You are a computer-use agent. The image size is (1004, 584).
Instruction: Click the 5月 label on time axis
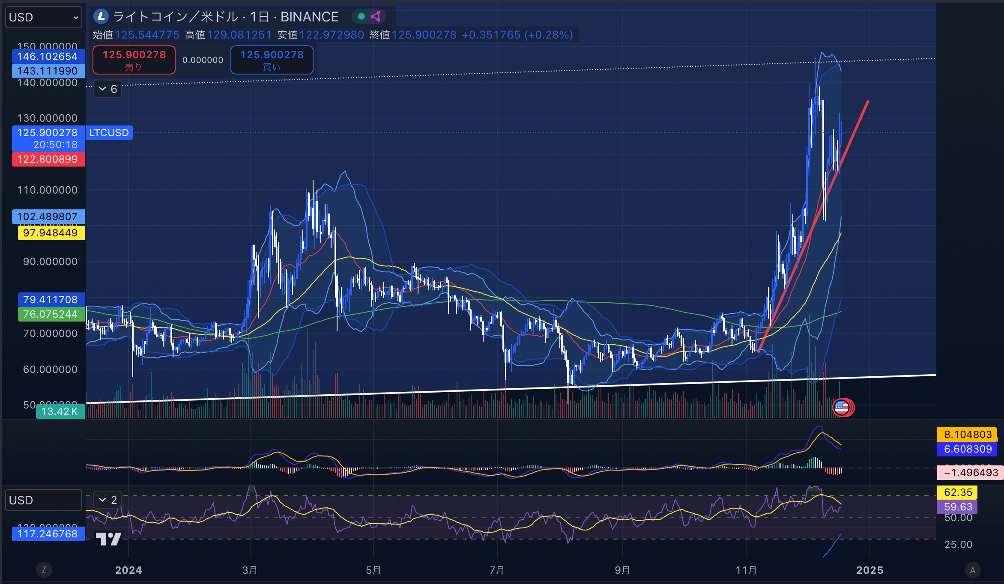[373, 570]
